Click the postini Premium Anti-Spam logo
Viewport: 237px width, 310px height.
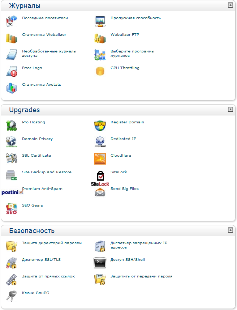(x=12, y=192)
